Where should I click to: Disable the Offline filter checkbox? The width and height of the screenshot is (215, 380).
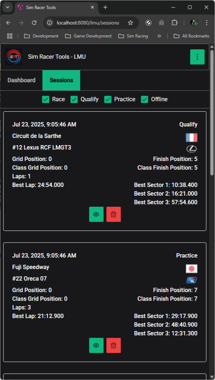145,99
